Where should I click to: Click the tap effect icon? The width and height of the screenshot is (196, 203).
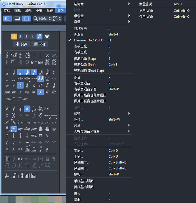point(20,129)
